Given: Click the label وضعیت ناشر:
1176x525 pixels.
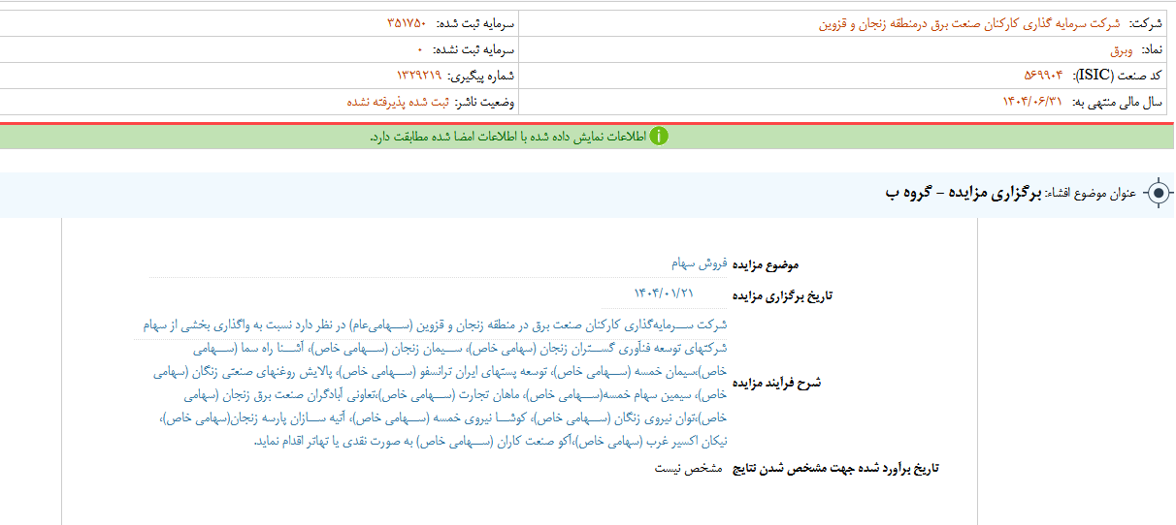Looking at the screenshot, I should tap(486, 102).
